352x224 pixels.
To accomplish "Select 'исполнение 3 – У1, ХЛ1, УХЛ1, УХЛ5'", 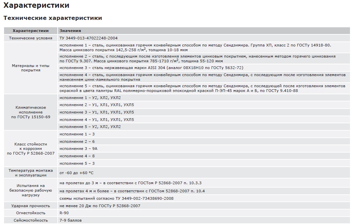I will point(97,112).
